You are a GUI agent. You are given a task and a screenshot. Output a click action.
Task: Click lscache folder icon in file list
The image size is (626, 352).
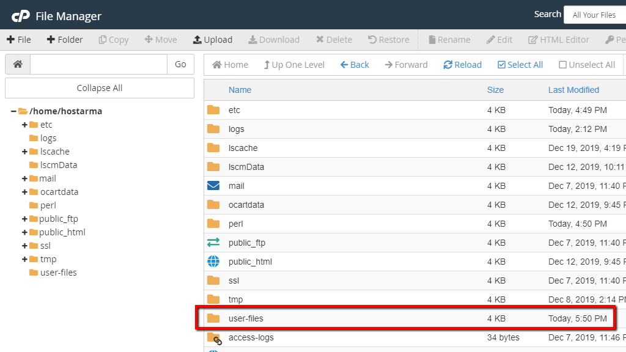click(213, 148)
